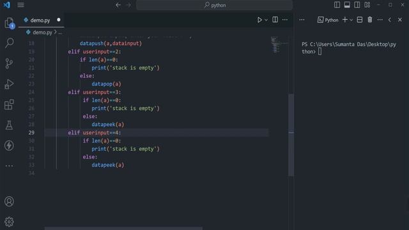Expand the new terminal launch profile dropdown
The height and width of the screenshot is (230, 409).
(351, 20)
